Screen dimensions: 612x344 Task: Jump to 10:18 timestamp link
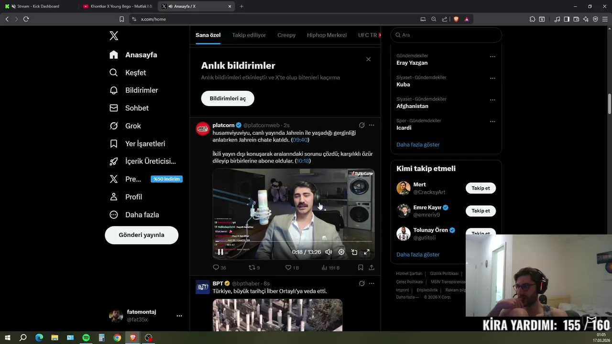(x=303, y=161)
